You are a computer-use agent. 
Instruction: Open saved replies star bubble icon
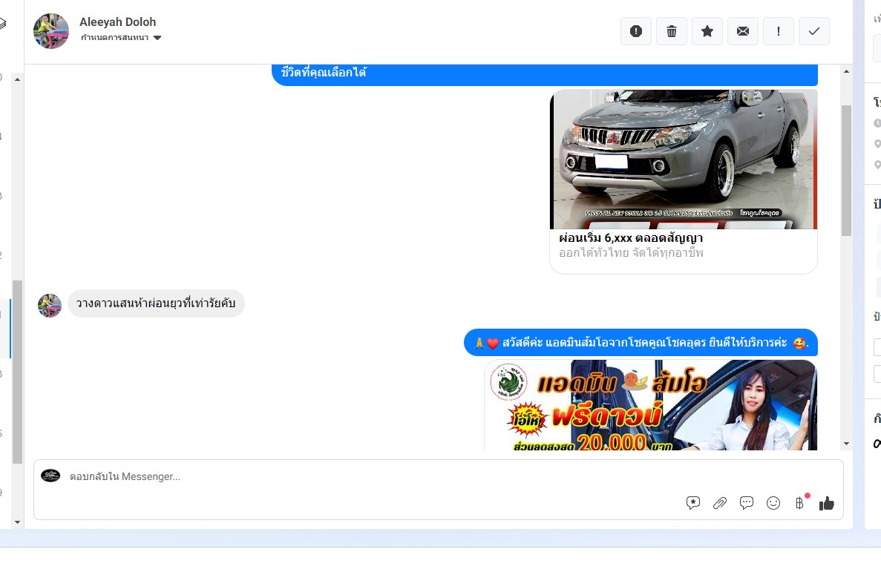click(x=693, y=503)
